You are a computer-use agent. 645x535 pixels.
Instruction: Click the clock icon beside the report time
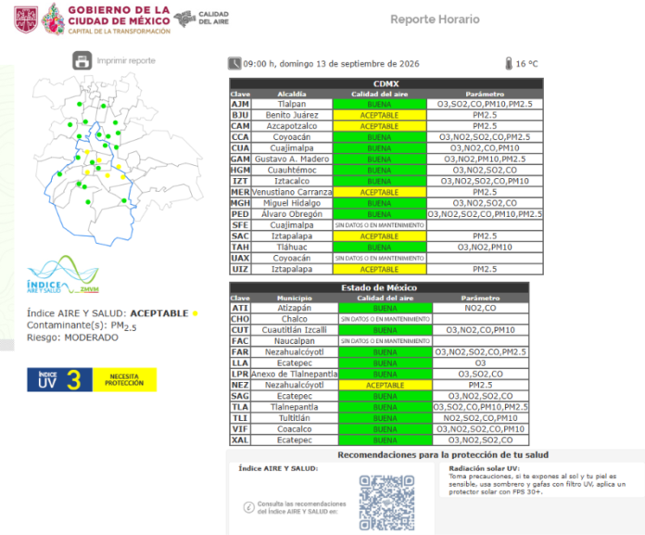(x=234, y=64)
